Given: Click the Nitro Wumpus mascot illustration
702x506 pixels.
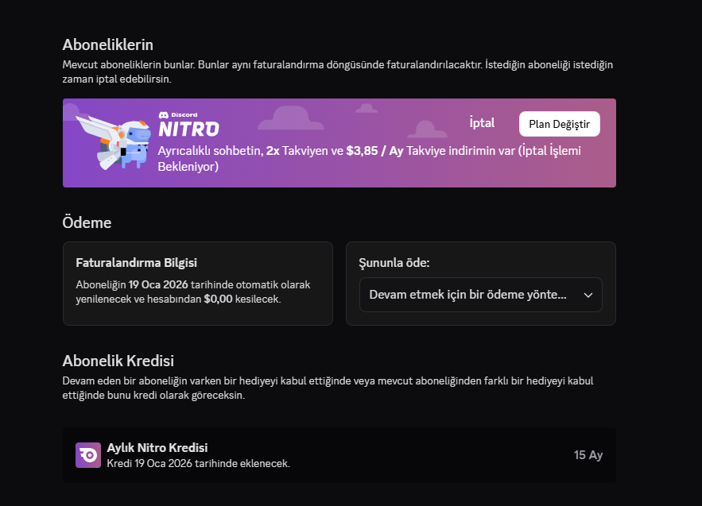Looking at the screenshot, I should click(x=114, y=142).
